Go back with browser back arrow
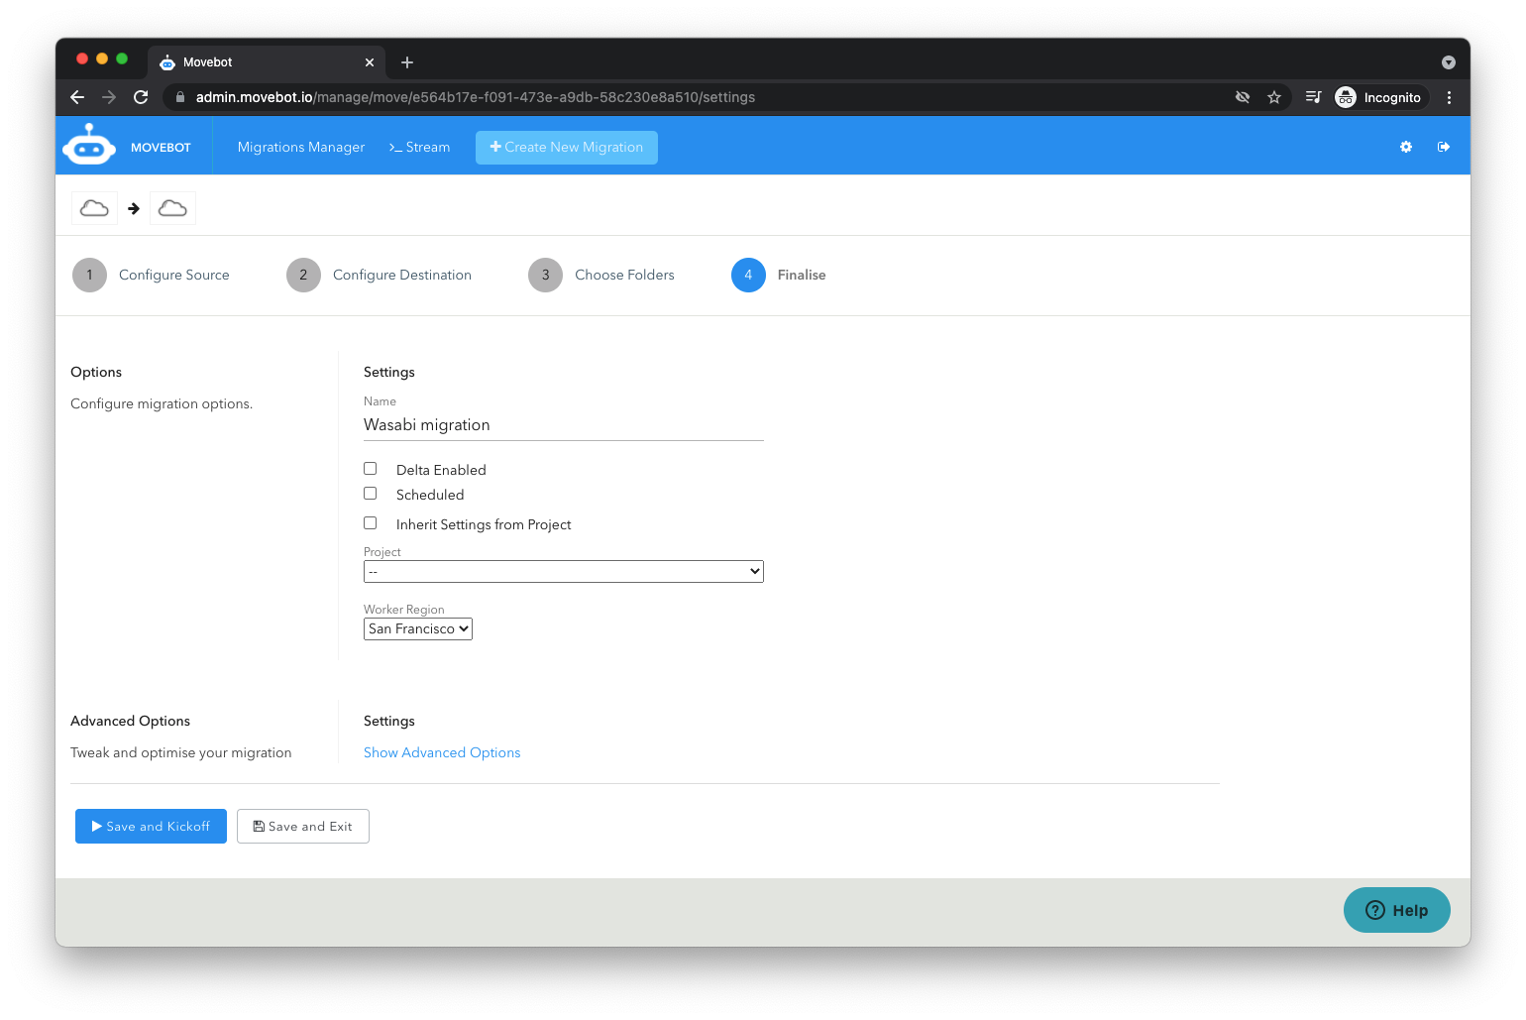This screenshot has width=1526, height=1020. tap(77, 97)
